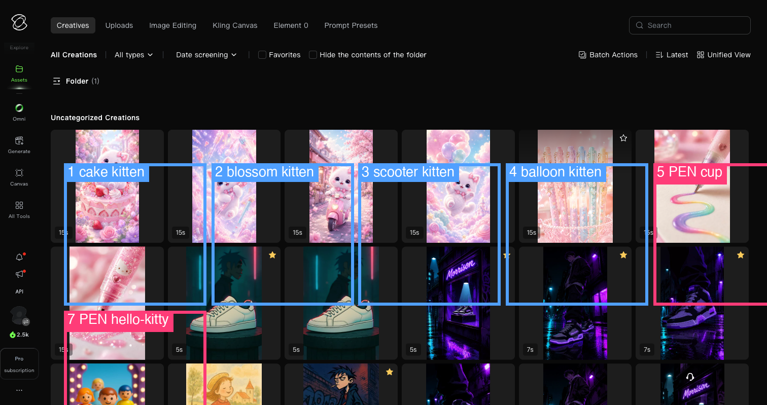Open All Tools in the sidebar

(19, 210)
